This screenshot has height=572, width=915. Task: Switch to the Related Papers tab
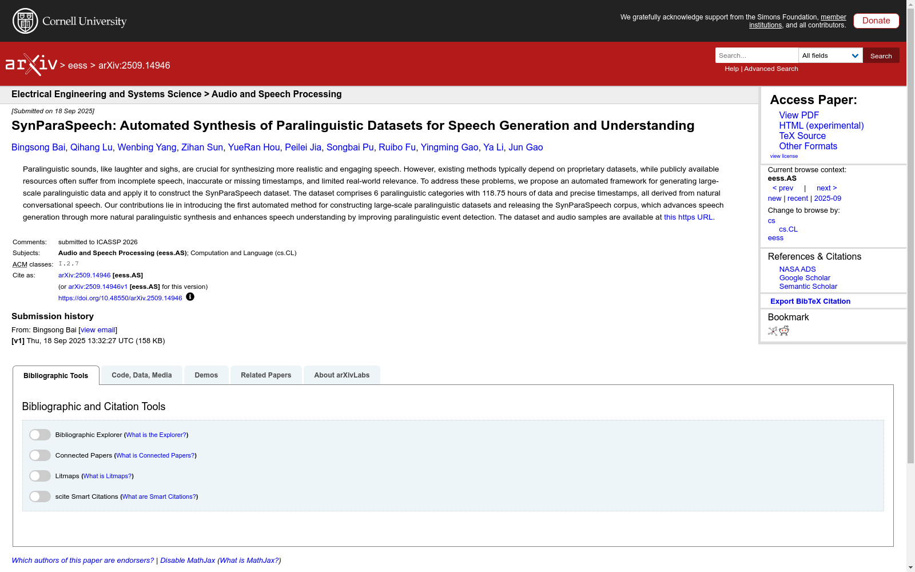coord(266,375)
